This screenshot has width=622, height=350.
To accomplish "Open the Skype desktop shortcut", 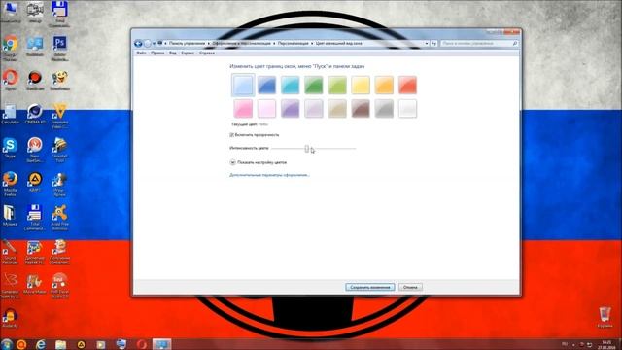I will [10, 148].
